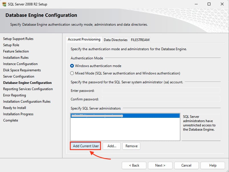Click the SQL Server Setup title bar icon

pyautogui.click(x=4, y=4)
